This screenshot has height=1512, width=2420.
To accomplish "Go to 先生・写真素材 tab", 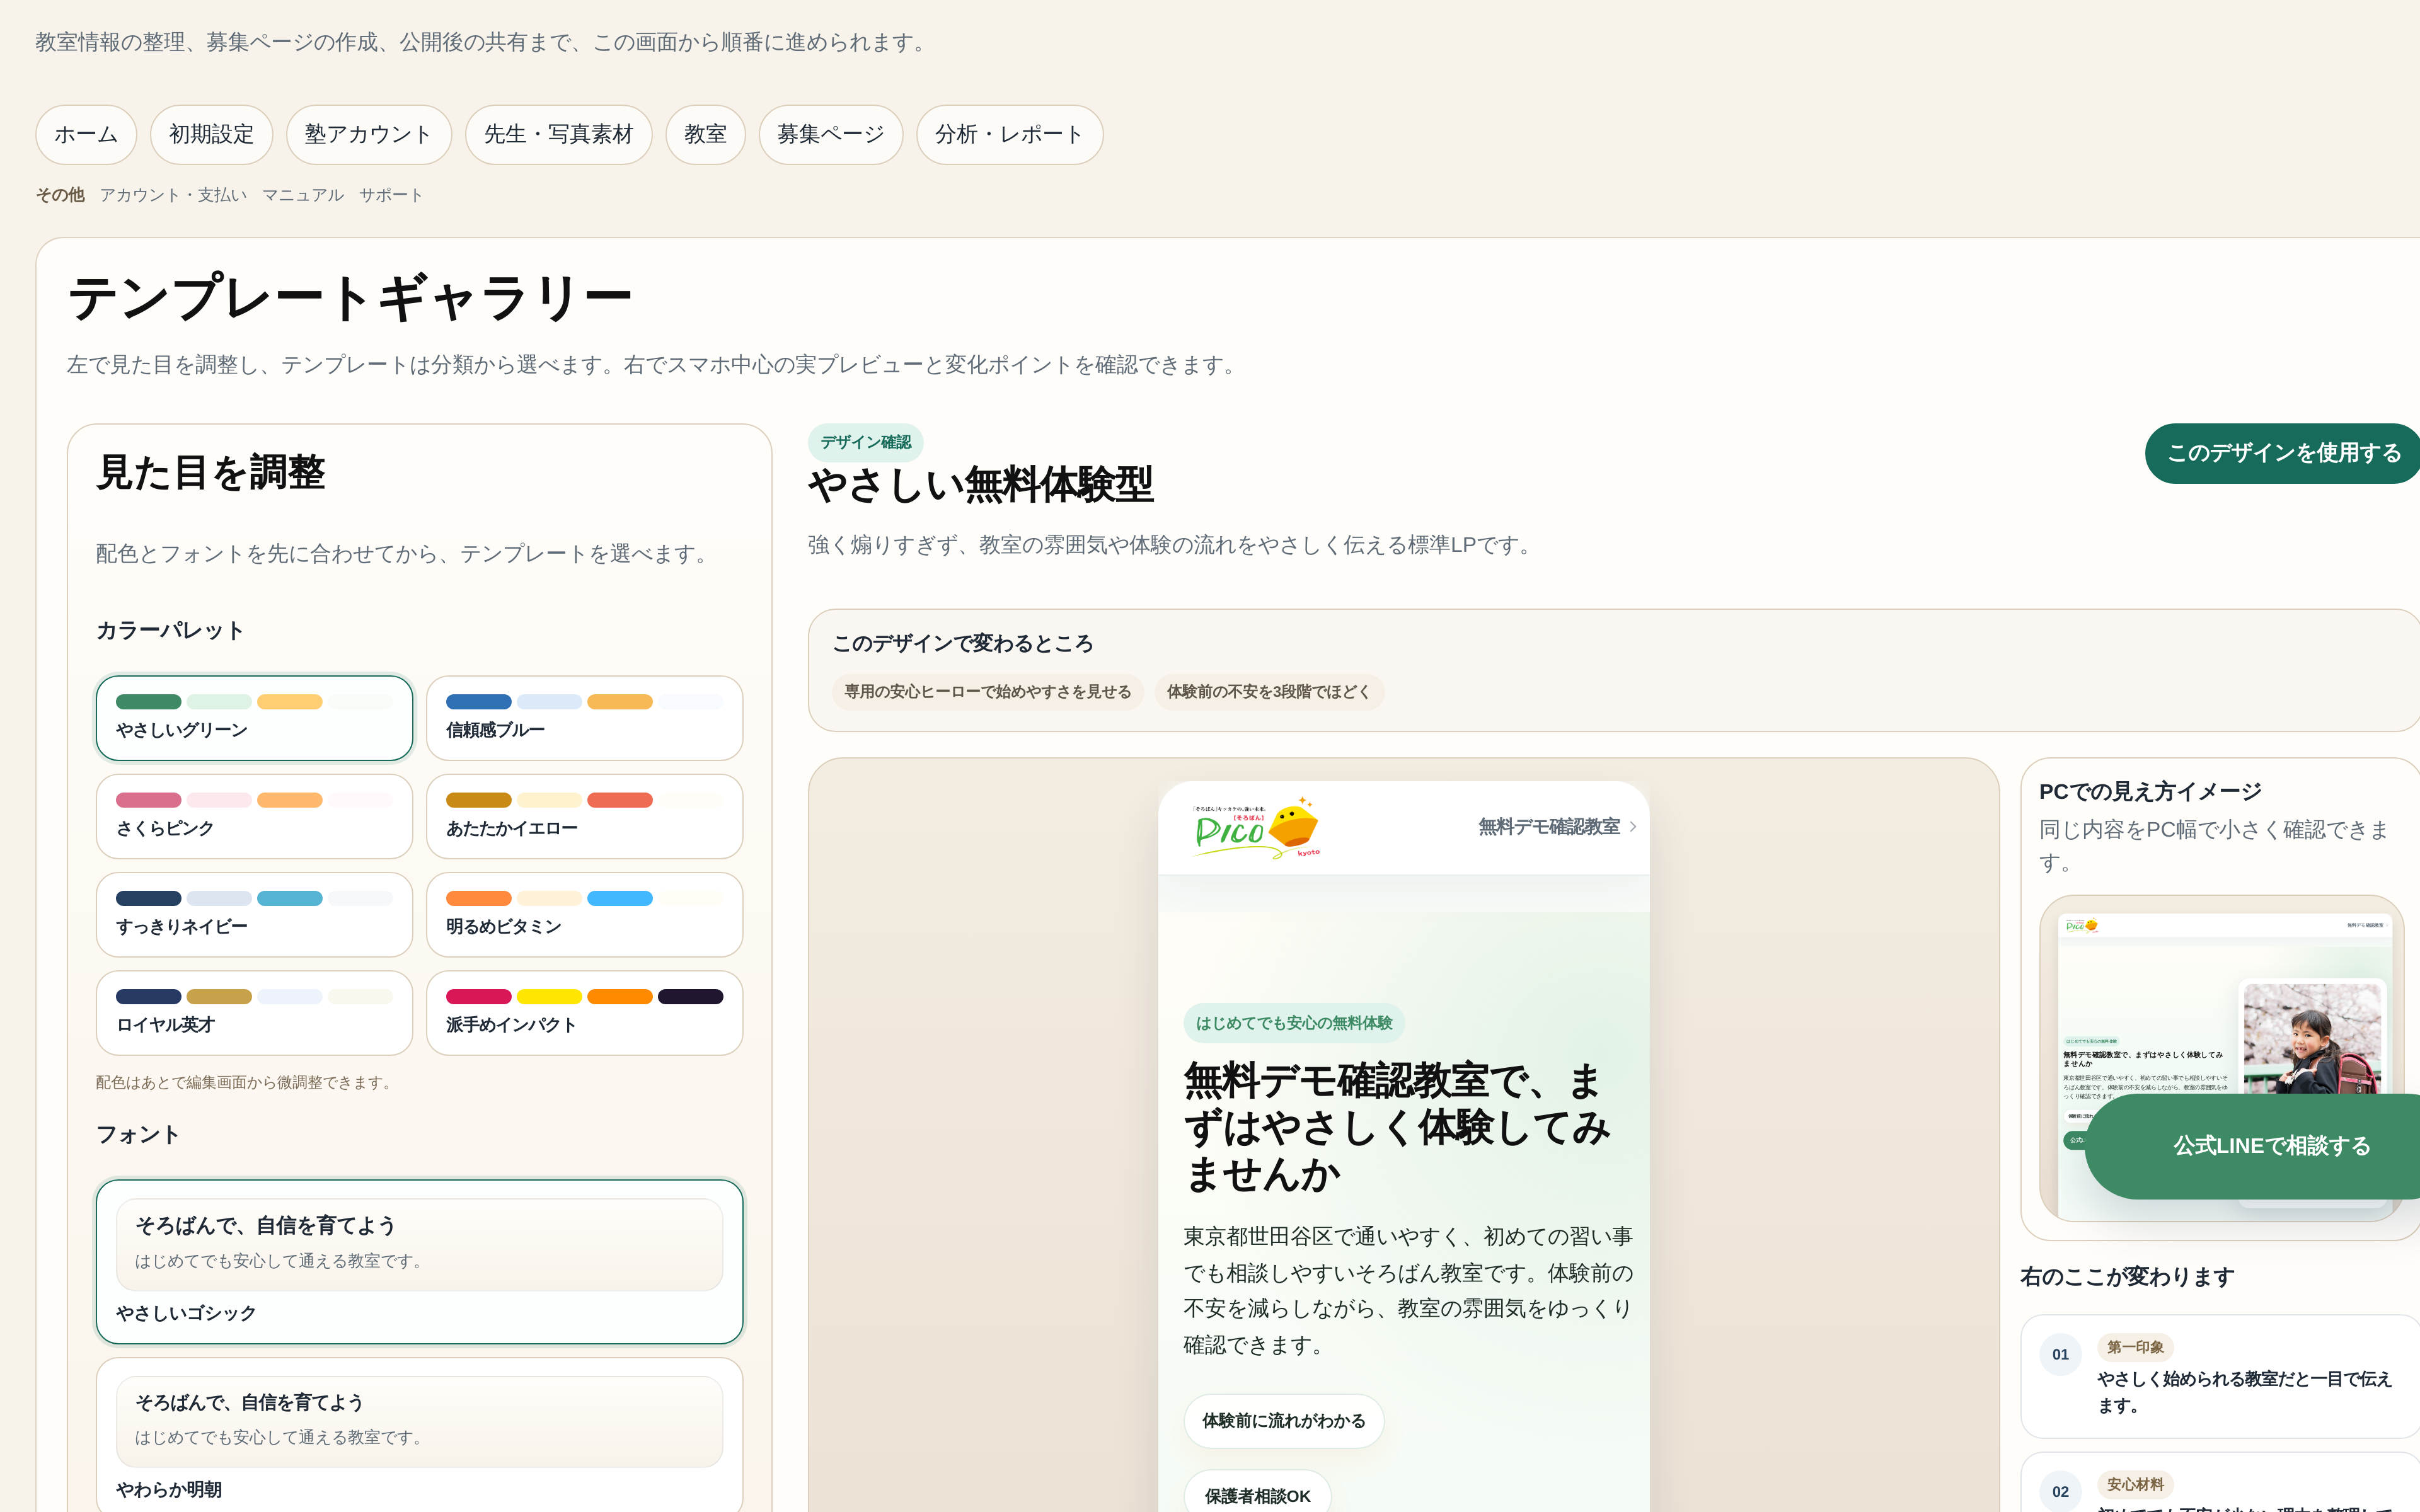I will (558, 134).
